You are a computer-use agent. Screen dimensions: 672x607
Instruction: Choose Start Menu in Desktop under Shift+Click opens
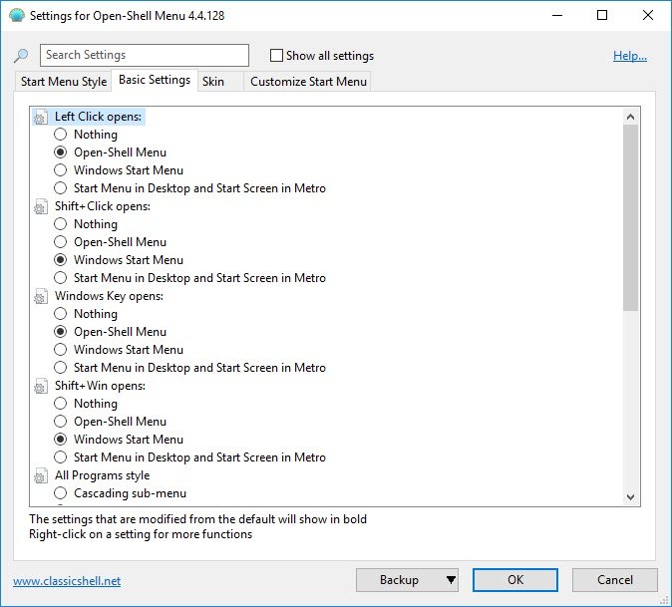point(61,278)
